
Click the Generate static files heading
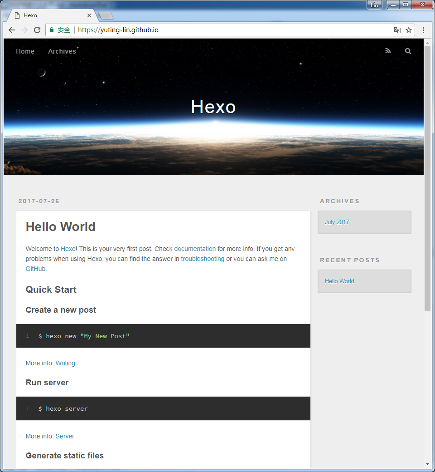[65, 456]
